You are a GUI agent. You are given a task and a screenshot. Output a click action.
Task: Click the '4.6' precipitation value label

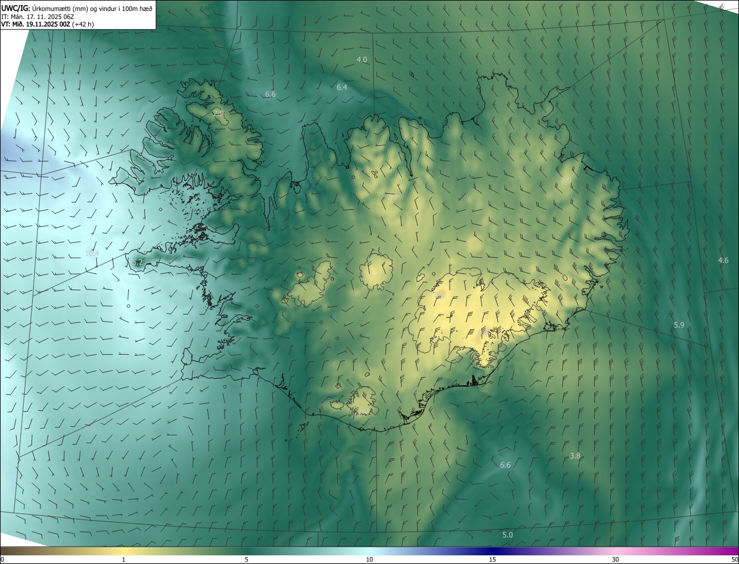(723, 261)
